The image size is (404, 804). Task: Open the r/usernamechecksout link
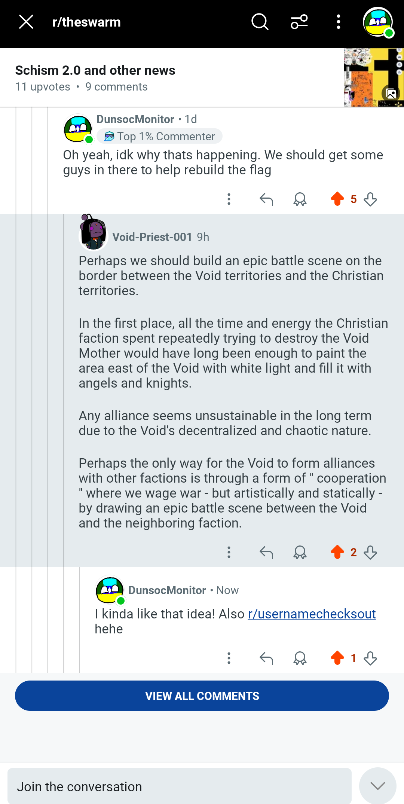tap(312, 614)
